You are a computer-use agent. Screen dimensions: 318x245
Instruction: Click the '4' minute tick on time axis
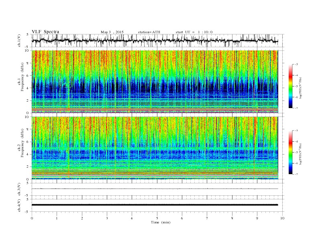(132, 218)
